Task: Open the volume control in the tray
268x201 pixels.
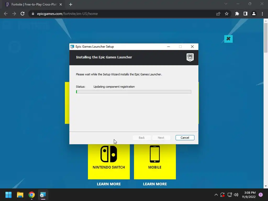Action: click(x=236, y=195)
